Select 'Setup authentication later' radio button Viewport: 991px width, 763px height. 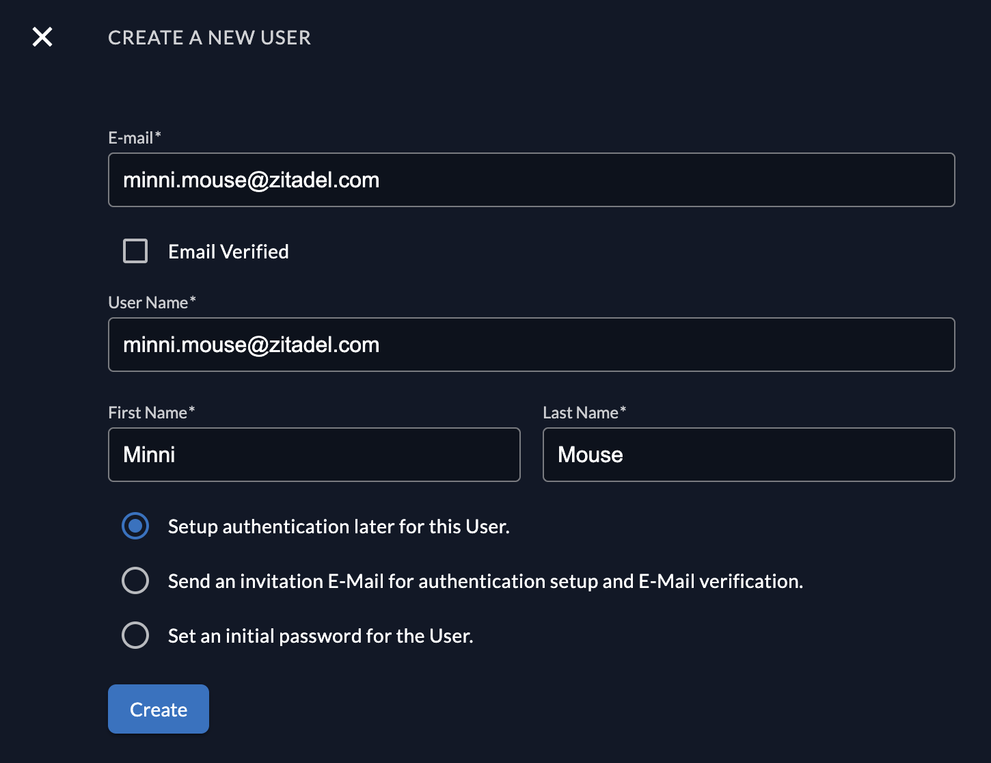point(135,526)
